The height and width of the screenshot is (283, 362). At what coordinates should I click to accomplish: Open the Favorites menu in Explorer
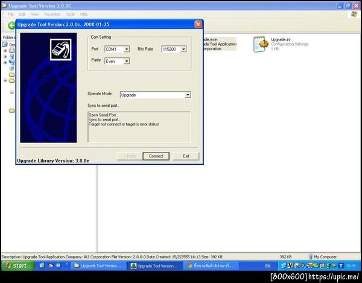(x=52, y=14)
